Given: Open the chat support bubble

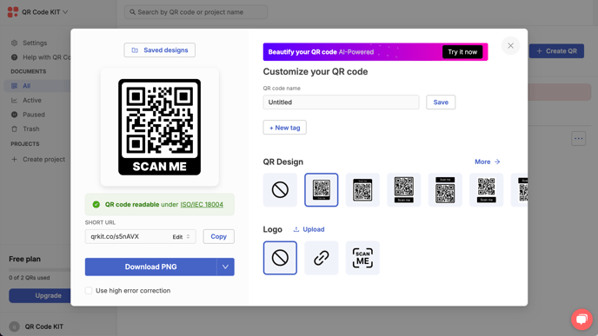Looking at the screenshot, I should pos(581,319).
